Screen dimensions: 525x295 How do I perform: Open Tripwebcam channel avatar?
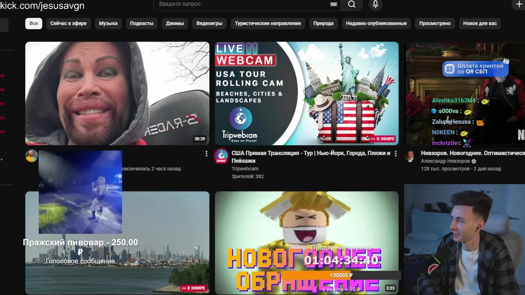pos(221,156)
